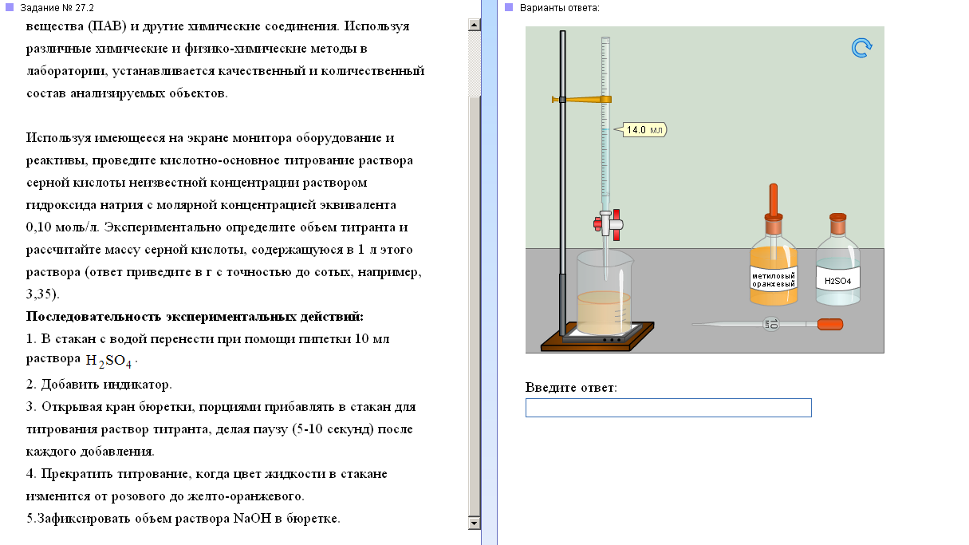Viewport: 969px width, 545px height.
Task: Open the burette stopcock valve
Action: [608, 224]
